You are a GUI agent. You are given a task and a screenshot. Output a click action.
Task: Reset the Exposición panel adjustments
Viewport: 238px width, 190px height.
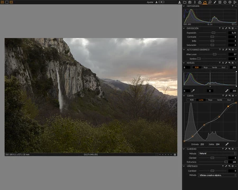230,28
